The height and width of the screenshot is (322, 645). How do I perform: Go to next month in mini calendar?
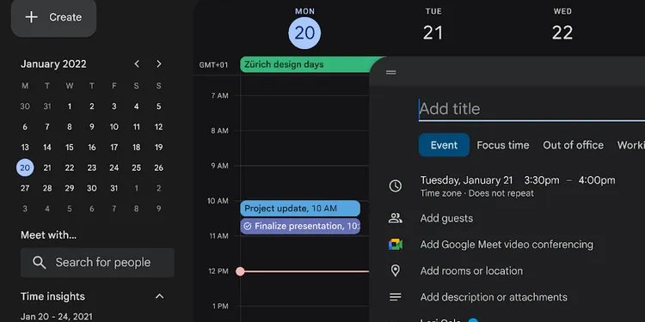point(159,64)
